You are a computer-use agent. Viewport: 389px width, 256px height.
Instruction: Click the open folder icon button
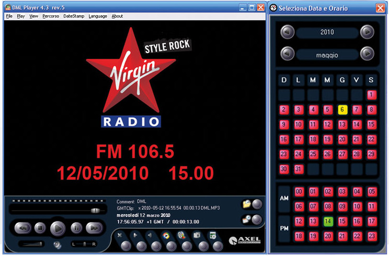[247, 204]
